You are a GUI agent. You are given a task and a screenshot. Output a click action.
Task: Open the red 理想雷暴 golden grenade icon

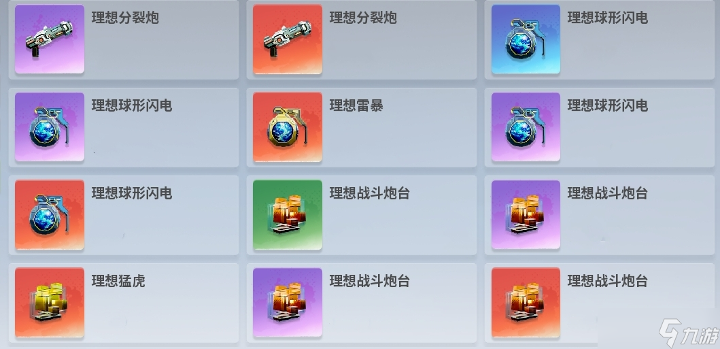(288, 127)
